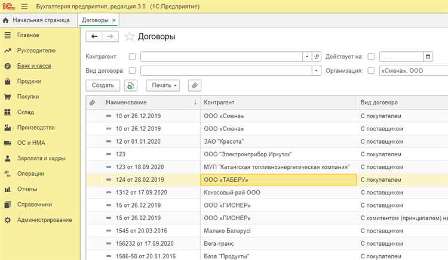Select contract row 1312 от 17.09.2020
448x260 pixels.
click(141, 193)
